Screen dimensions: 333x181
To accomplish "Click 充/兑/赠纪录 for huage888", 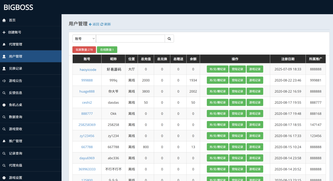I will click(218, 91).
